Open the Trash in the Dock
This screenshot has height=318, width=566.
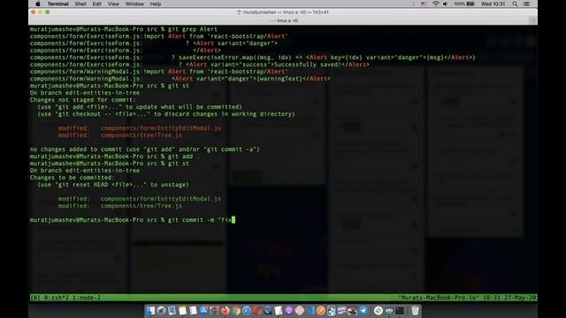pos(415,310)
